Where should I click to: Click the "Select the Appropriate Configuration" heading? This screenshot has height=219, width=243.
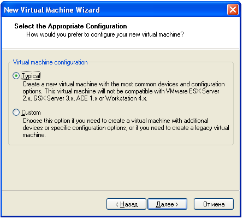[70, 26]
